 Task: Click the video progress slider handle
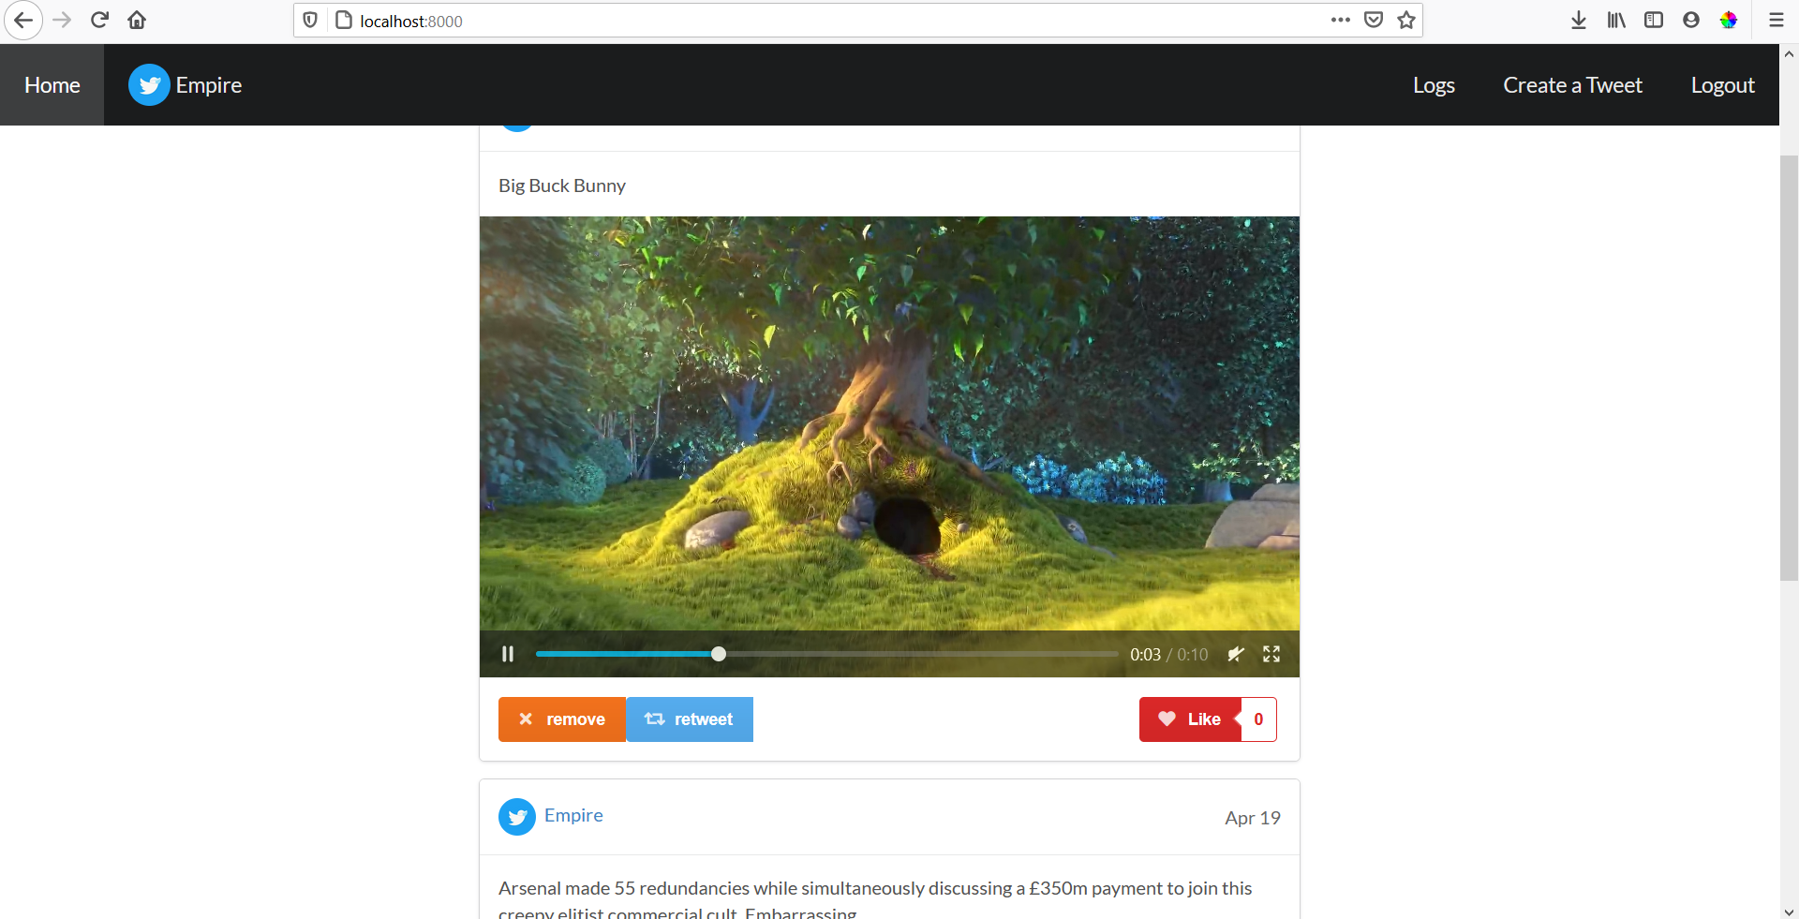tap(719, 654)
